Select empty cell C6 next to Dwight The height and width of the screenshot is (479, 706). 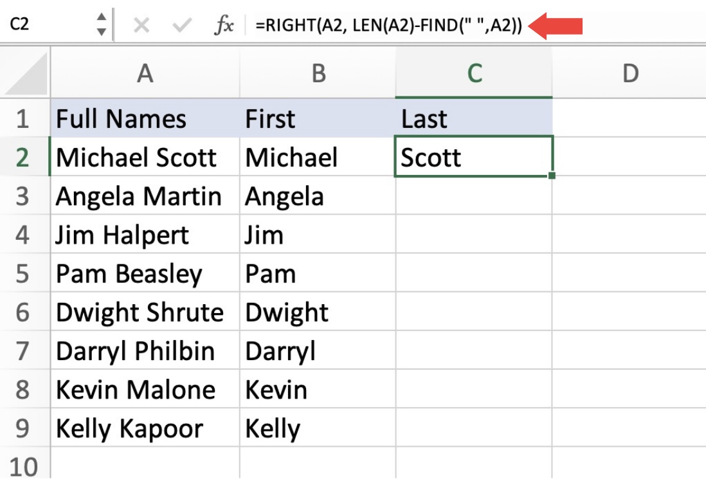click(x=474, y=312)
